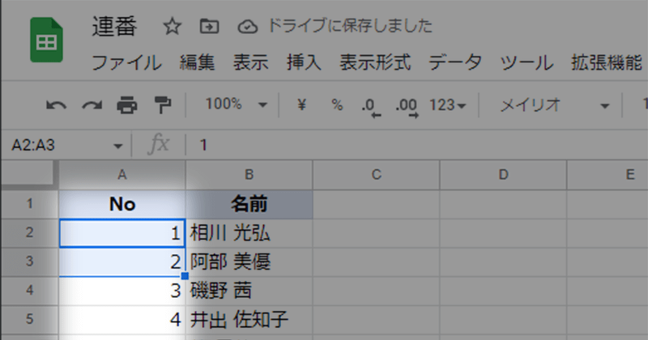Open the 100% zoom dropdown
This screenshot has height=340, width=648.
pyautogui.click(x=236, y=104)
